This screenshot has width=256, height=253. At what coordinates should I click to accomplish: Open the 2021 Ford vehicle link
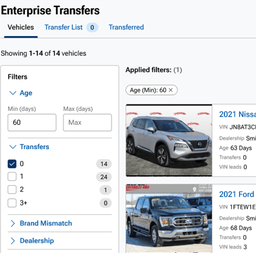237,194
